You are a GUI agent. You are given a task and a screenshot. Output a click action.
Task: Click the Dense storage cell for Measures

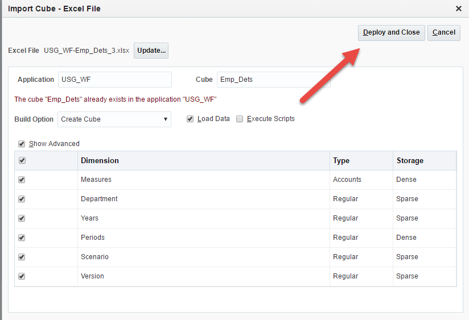click(x=406, y=180)
